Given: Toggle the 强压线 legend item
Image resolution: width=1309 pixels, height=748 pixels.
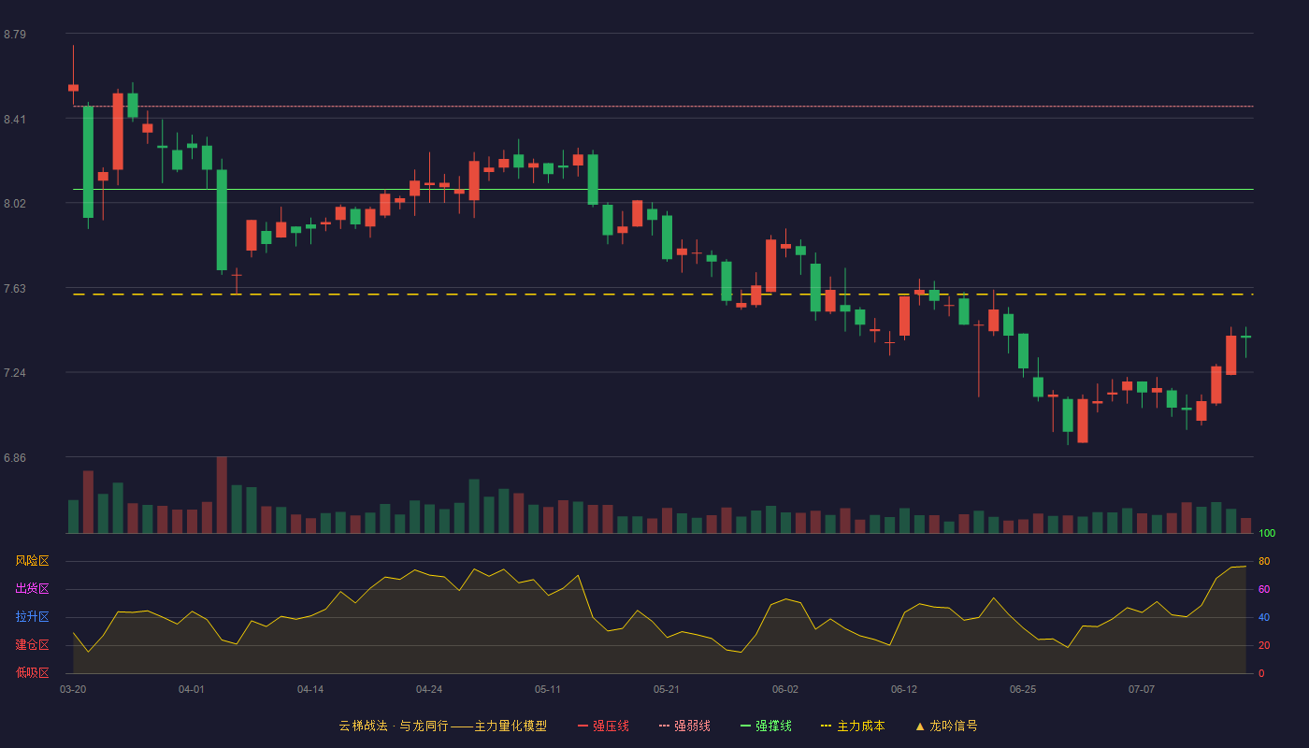Looking at the screenshot, I should pyautogui.click(x=603, y=726).
